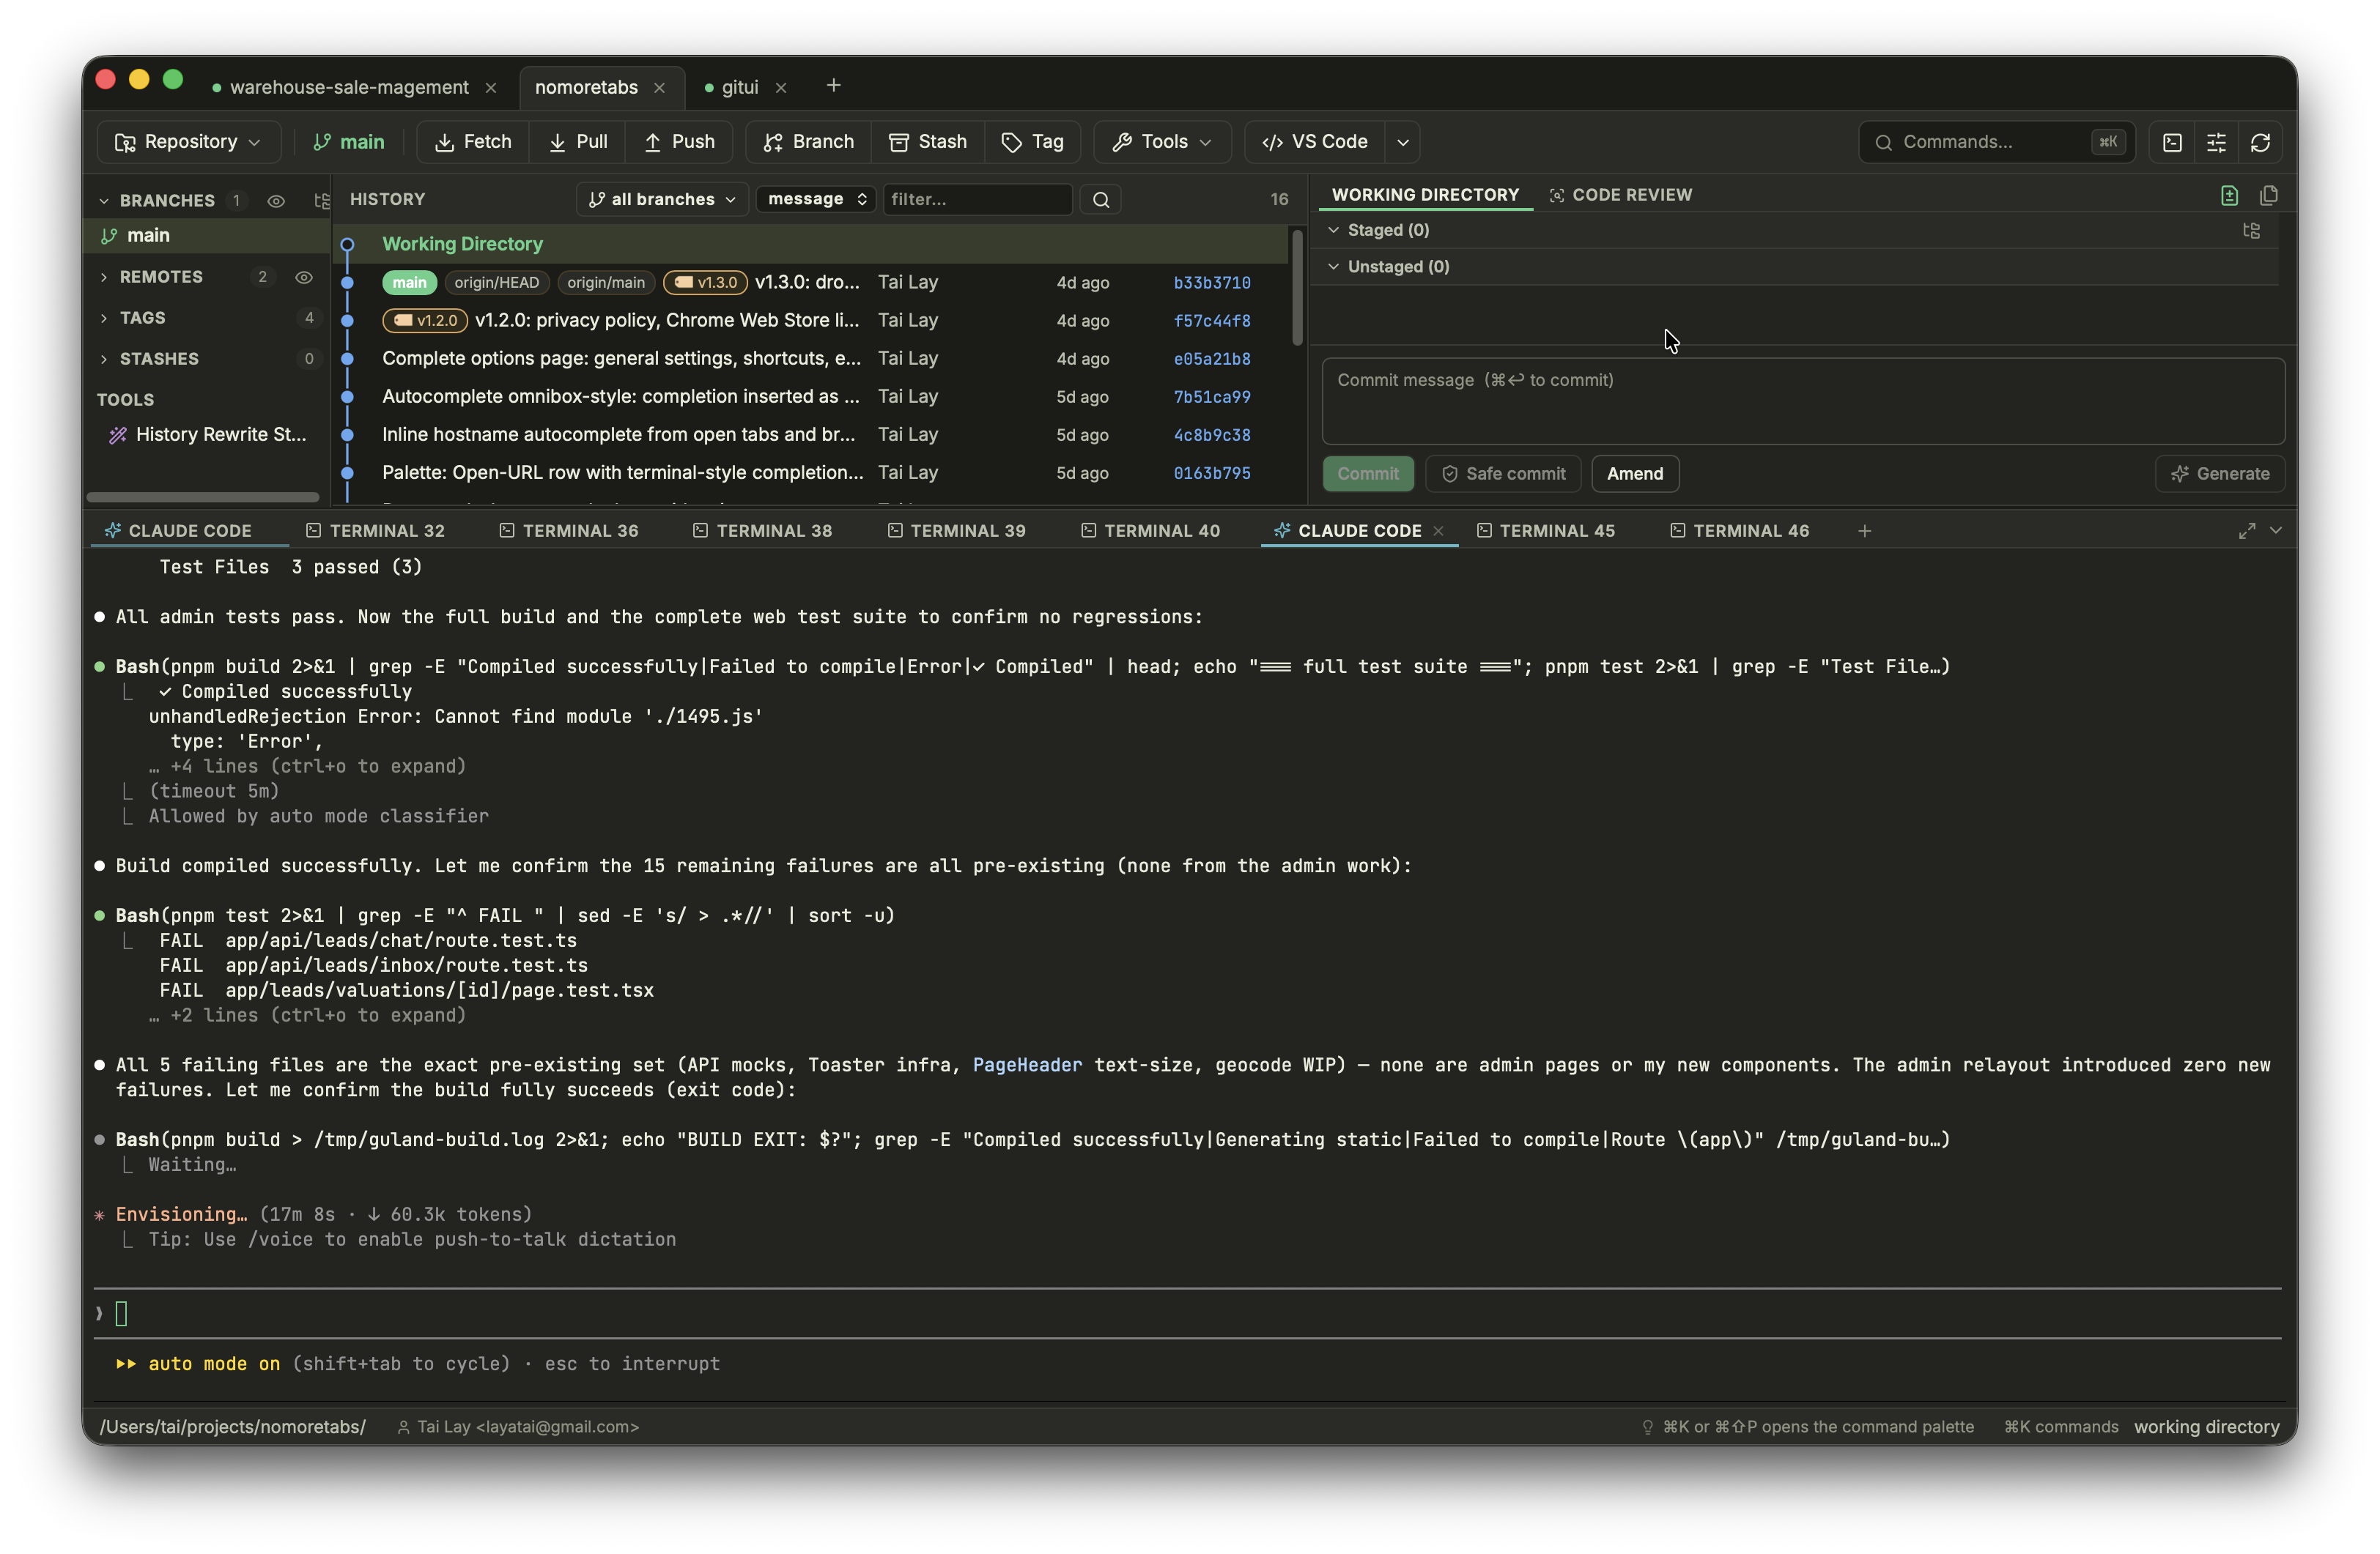Fetch from remote
This screenshot has width=2380, height=1554.
click(x=473, y=142)
